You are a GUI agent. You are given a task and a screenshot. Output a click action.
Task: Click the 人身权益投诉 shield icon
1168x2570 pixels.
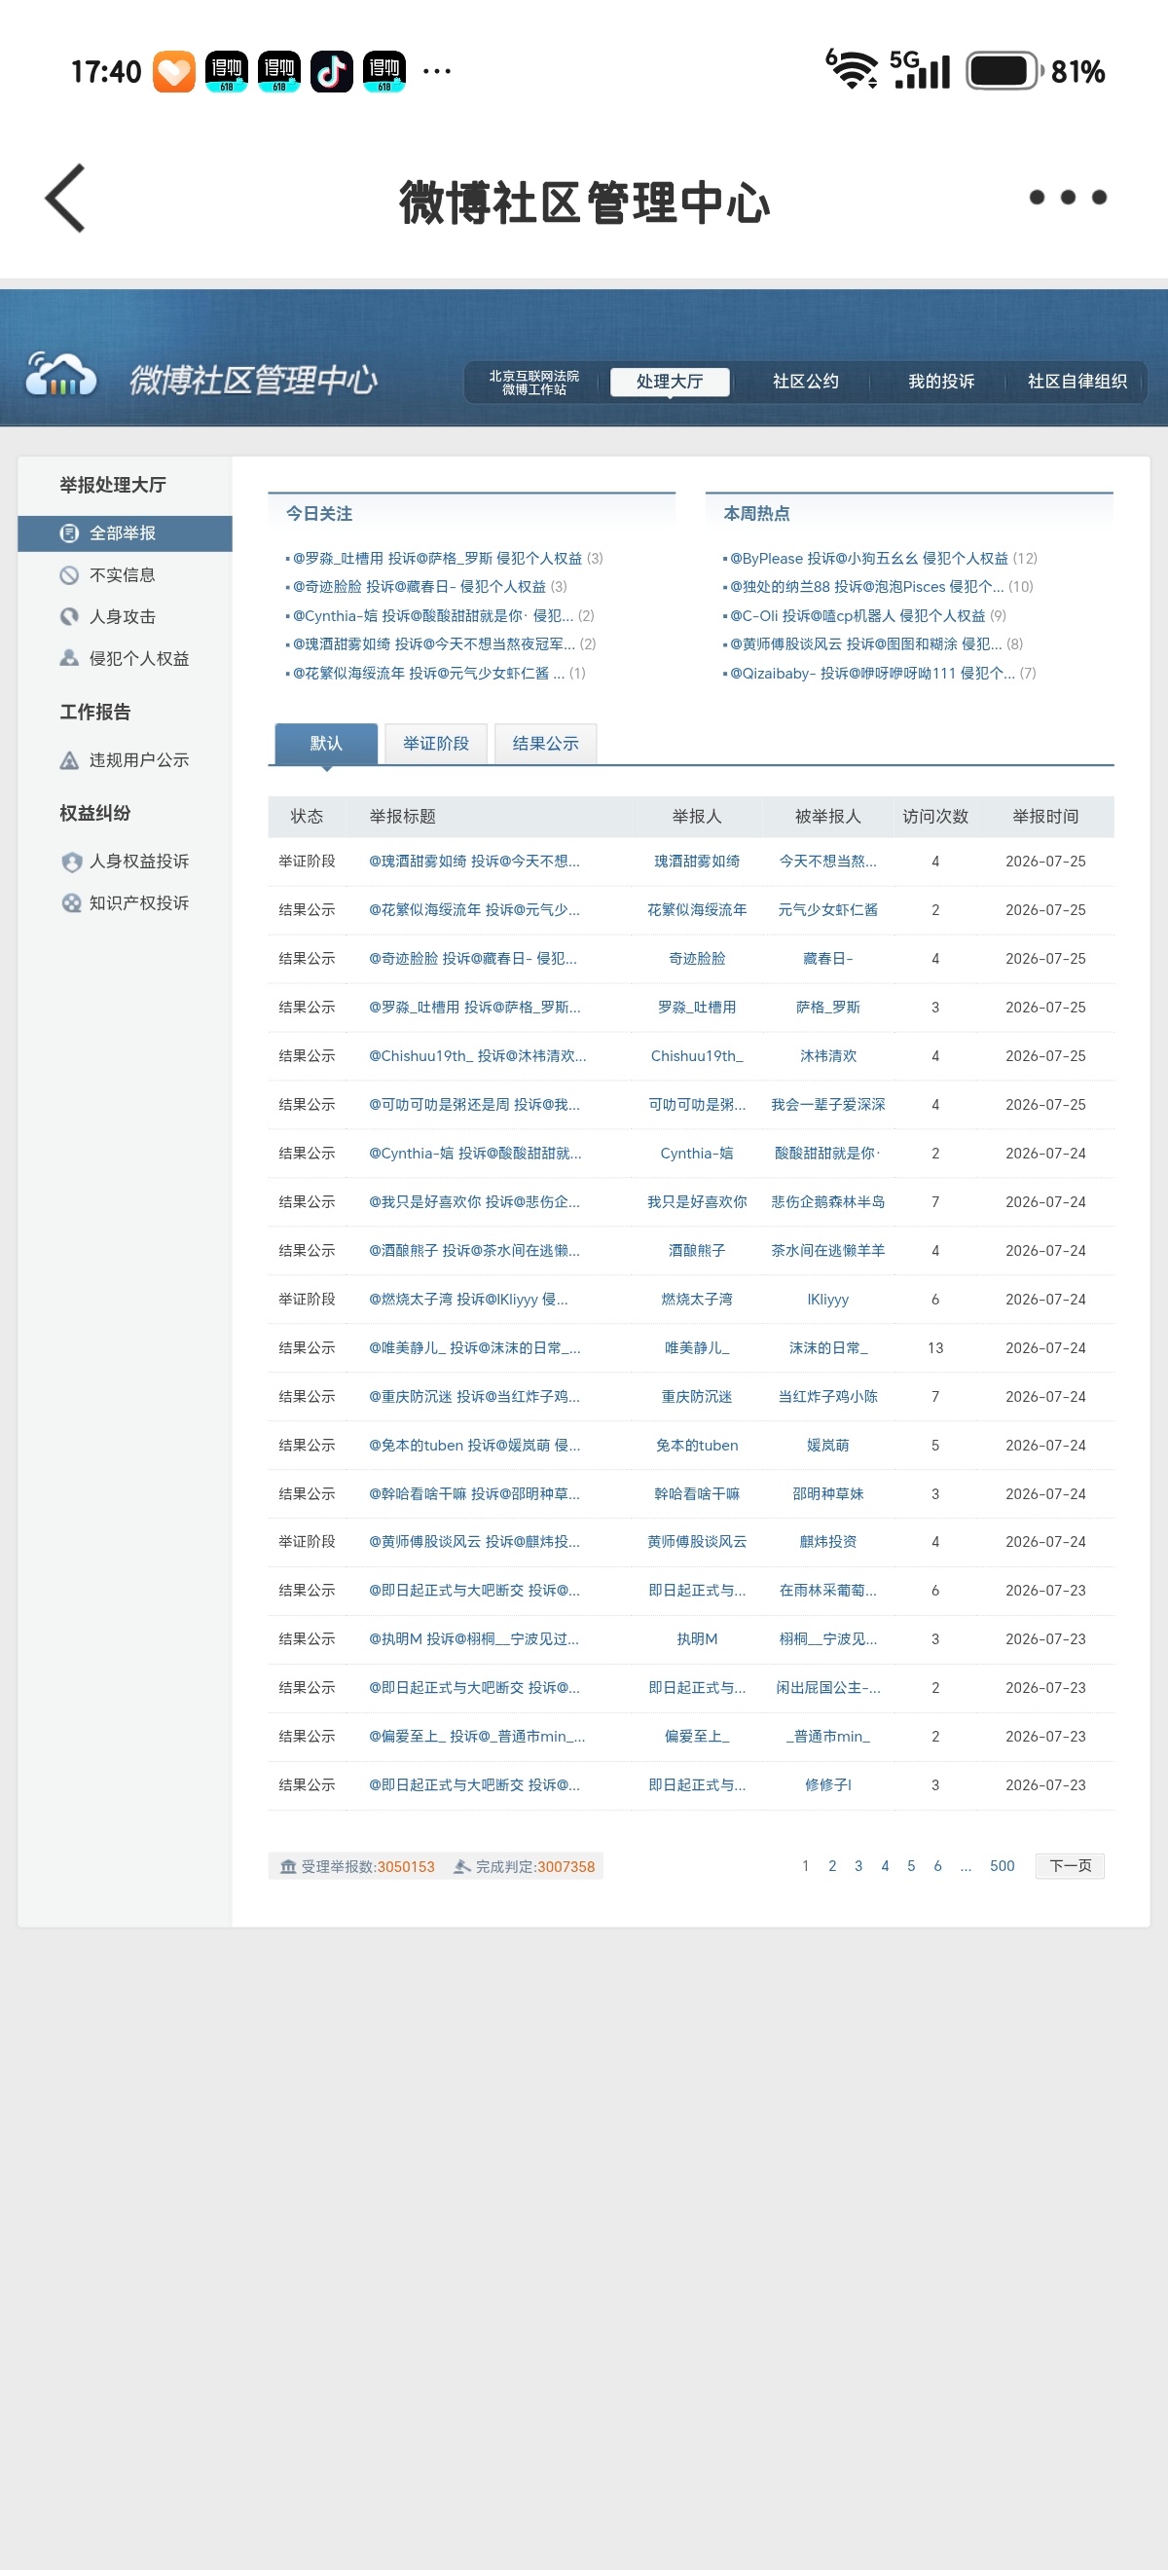pos(71,862)
